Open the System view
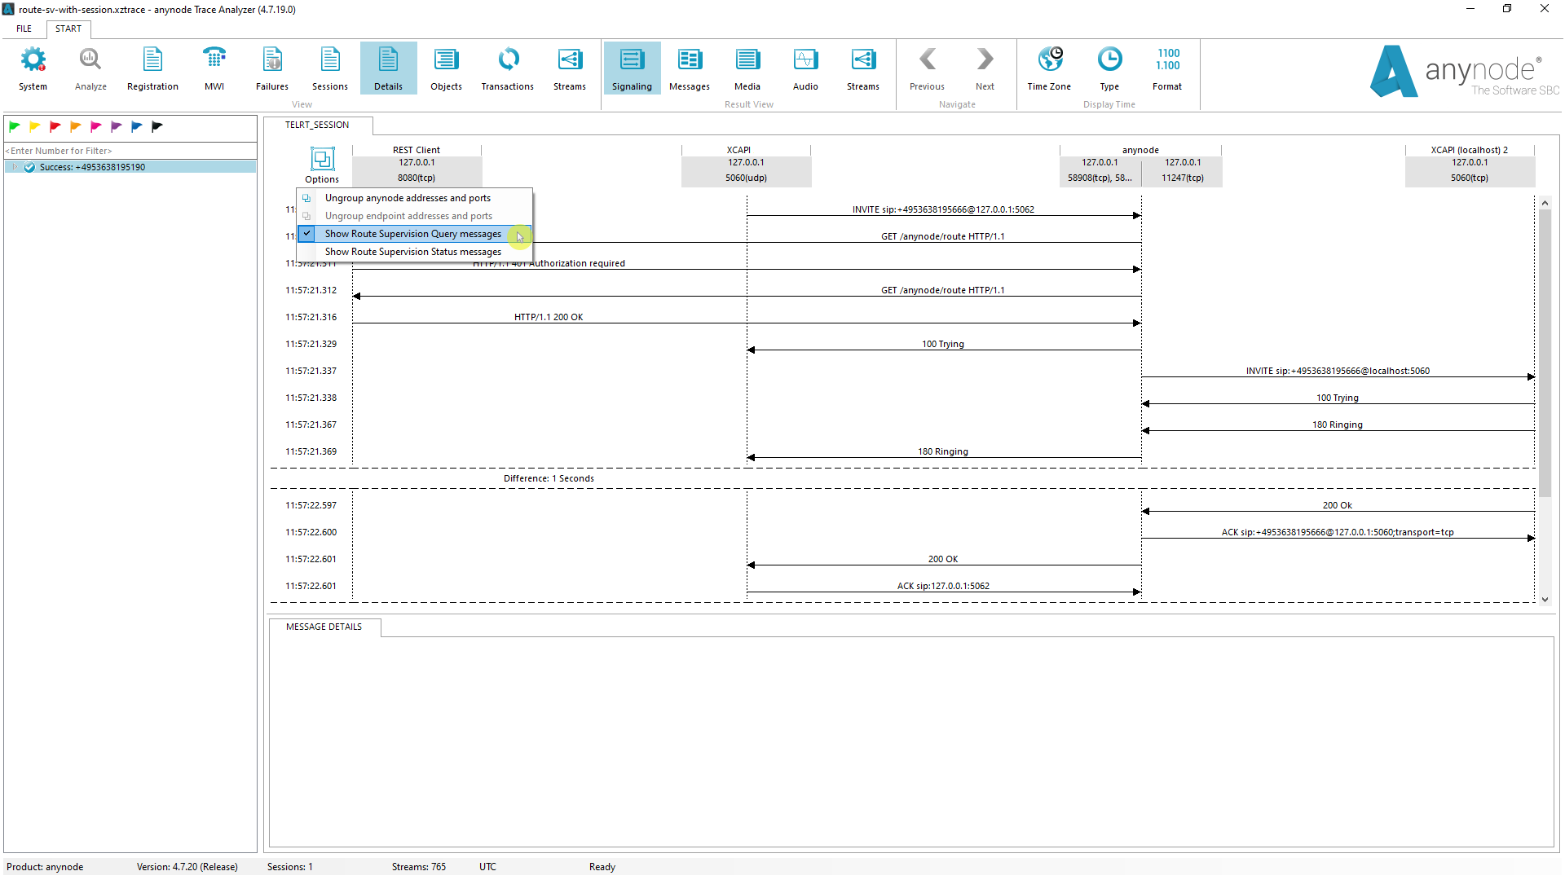 click(x=33, y=68)
